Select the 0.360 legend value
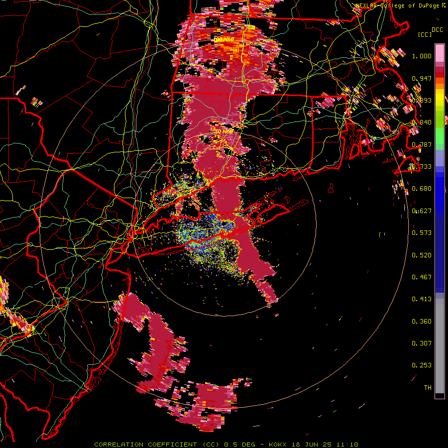The height and width of the screenshot is (448, 448). [x=422, y=322]
